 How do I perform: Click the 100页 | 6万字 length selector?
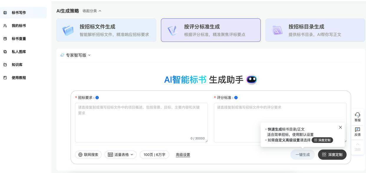[x=154, y=155]
